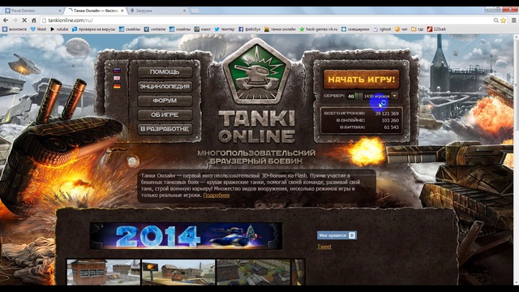The height and width of the screenshot is (292, 519).
Task: Close the Загрузки tab
Action: pos(185,11)
